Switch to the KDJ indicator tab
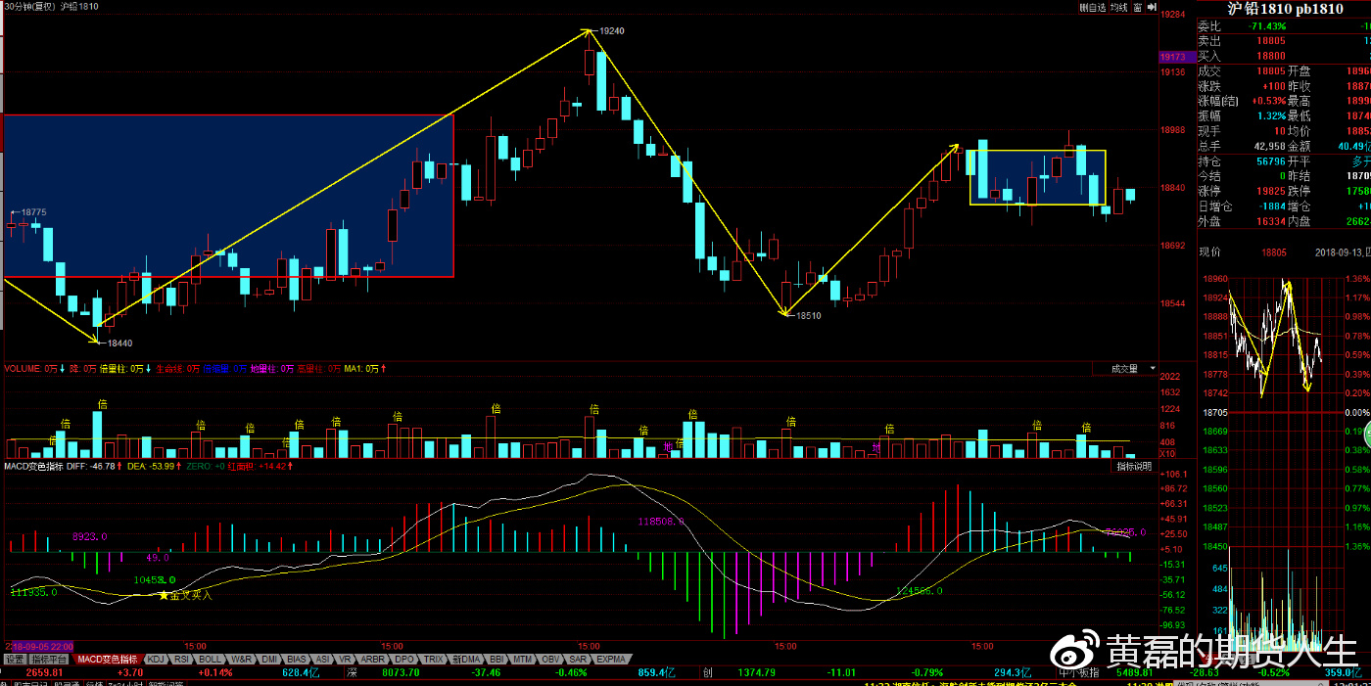 [x=155, y=660]
